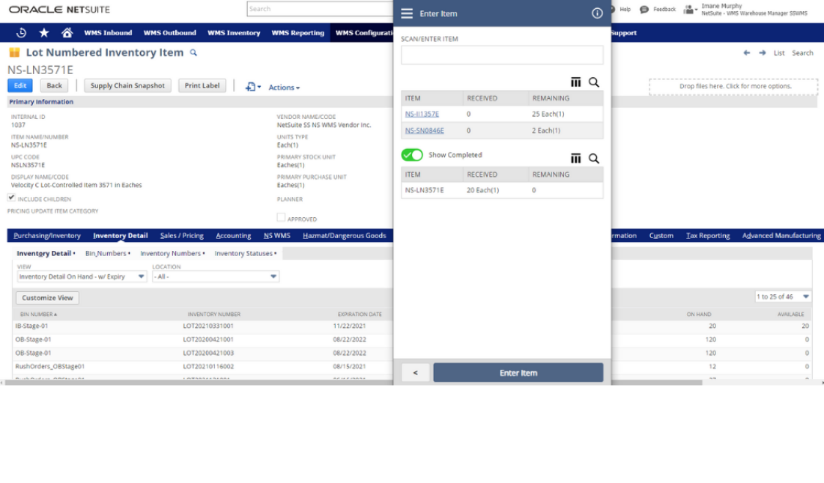Expand the View dropdown for Inventory Detail
Image resolution: width=824 pixels, height=483 pixels.
point(141,277)
